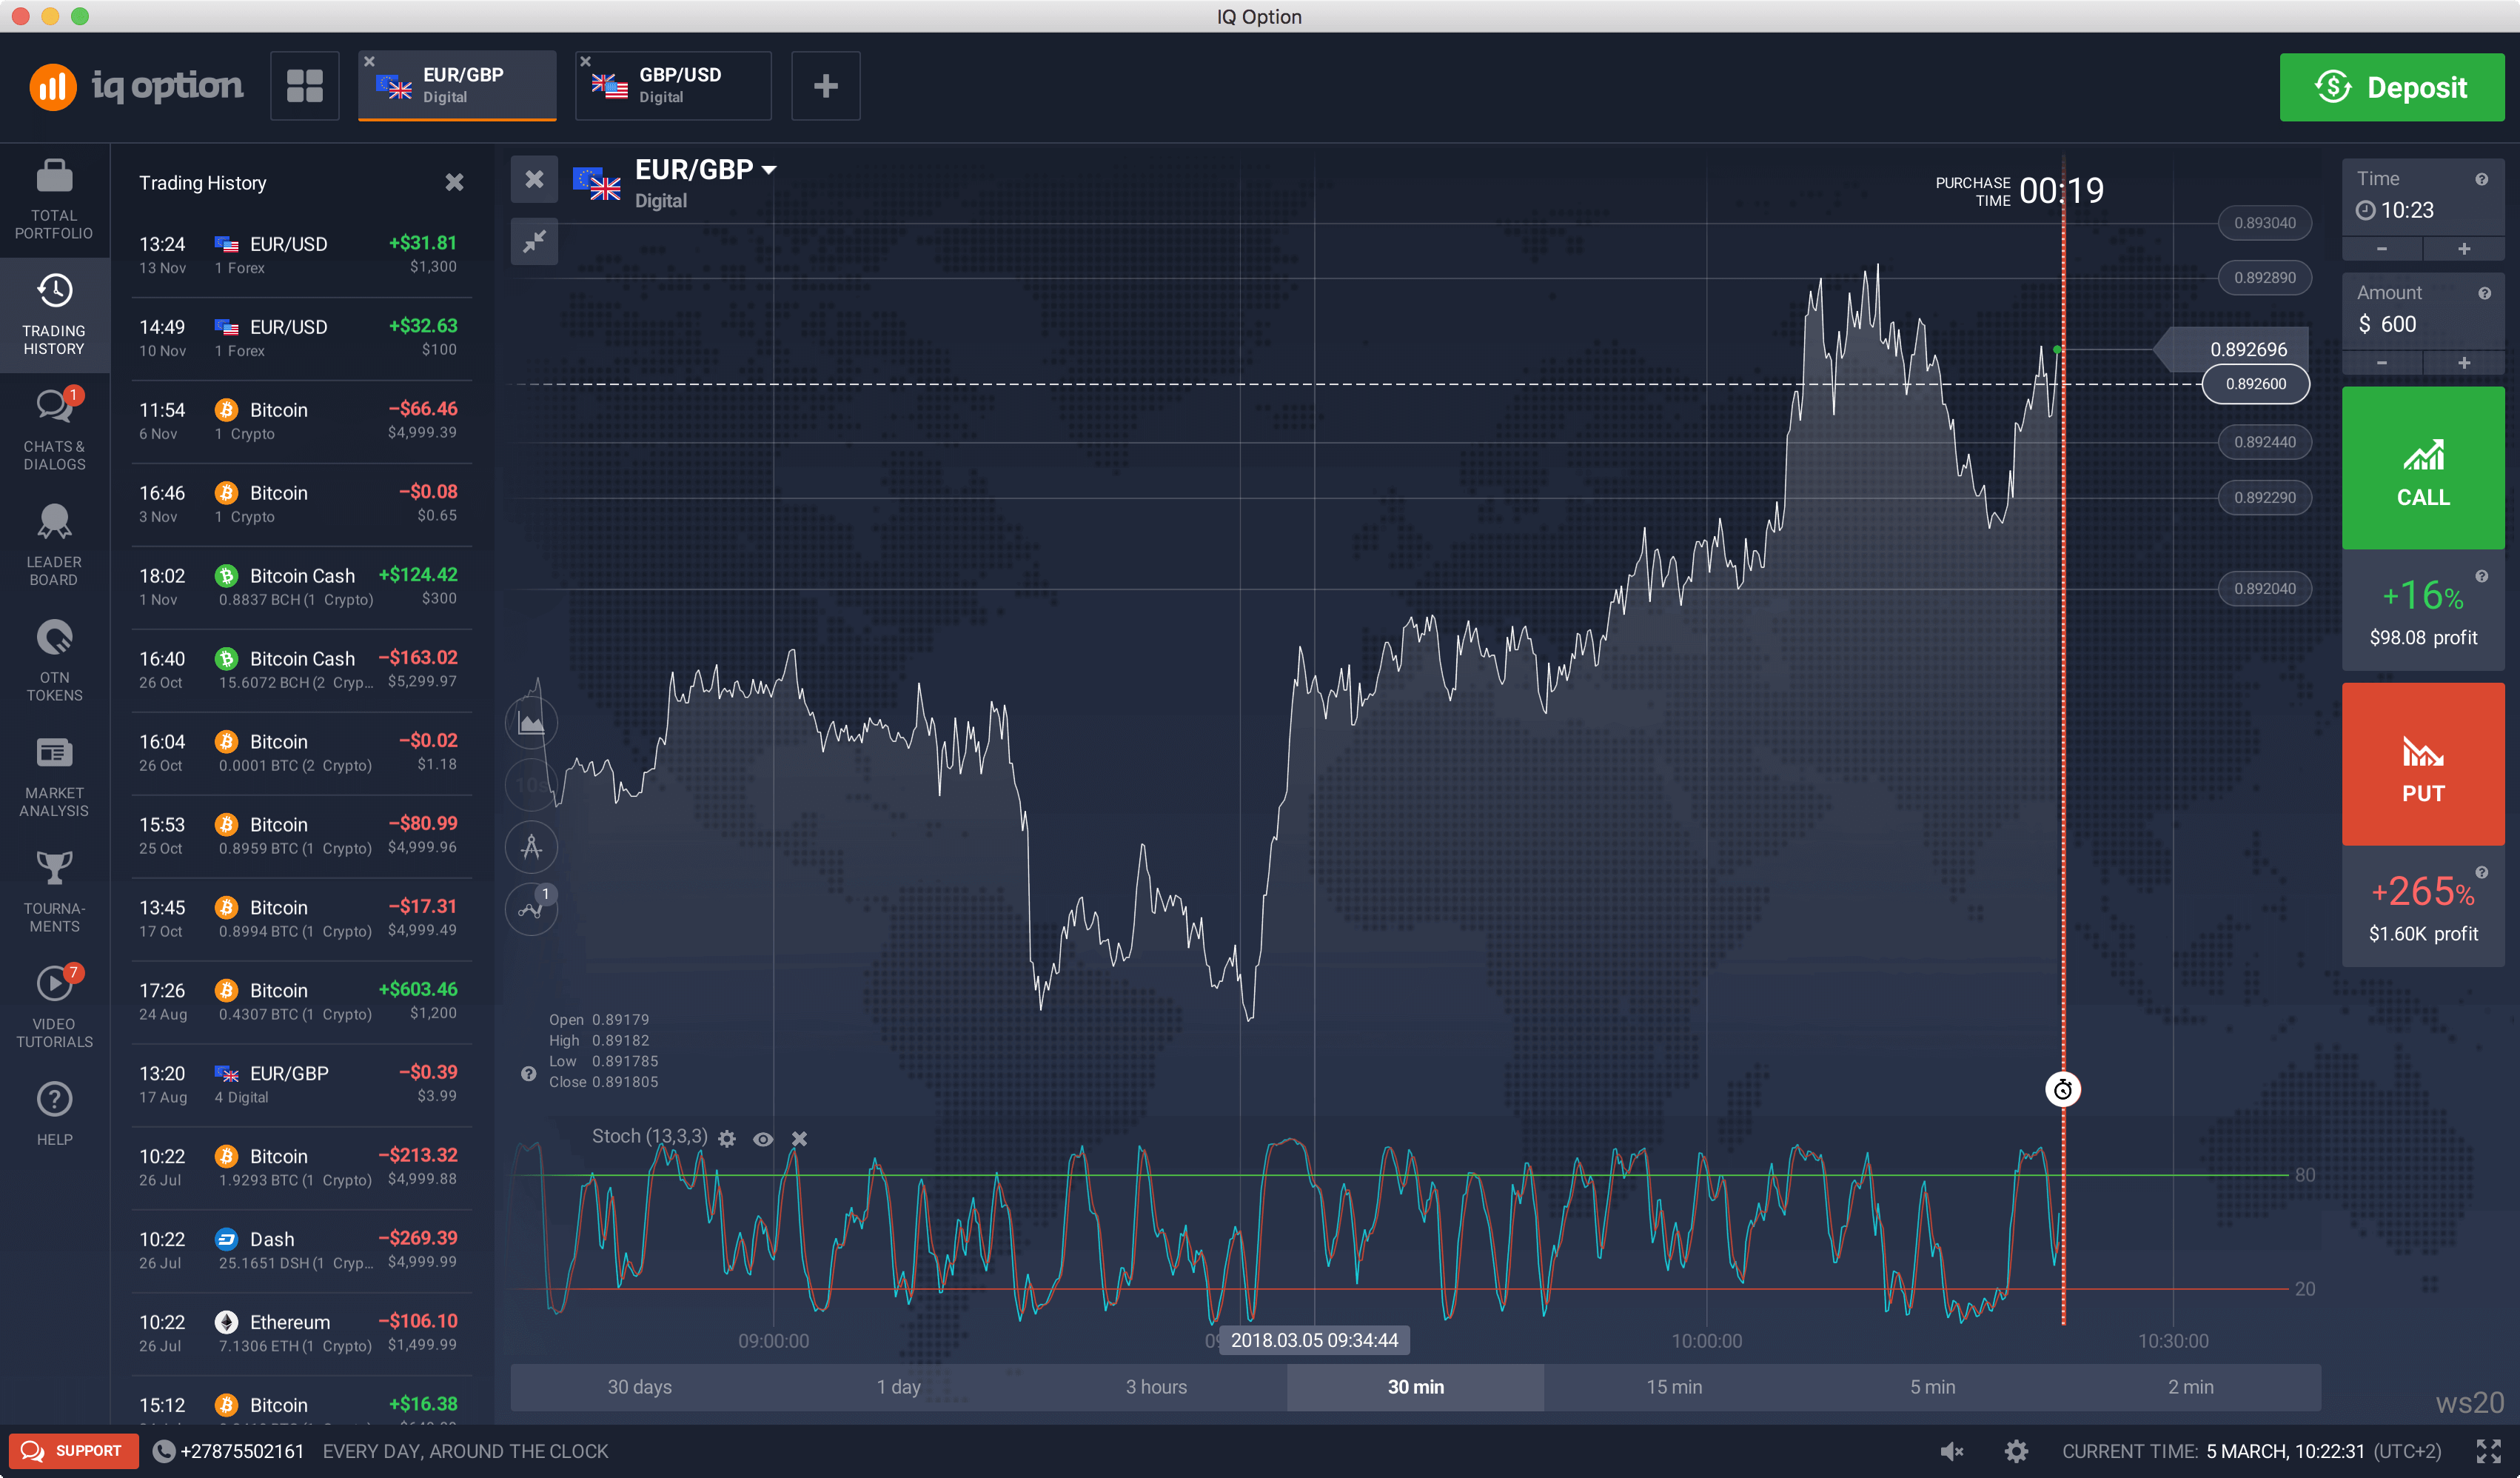Open Stochastic indicator settings gear
The image size is (2520, 1478).
tap(727, 1139)
